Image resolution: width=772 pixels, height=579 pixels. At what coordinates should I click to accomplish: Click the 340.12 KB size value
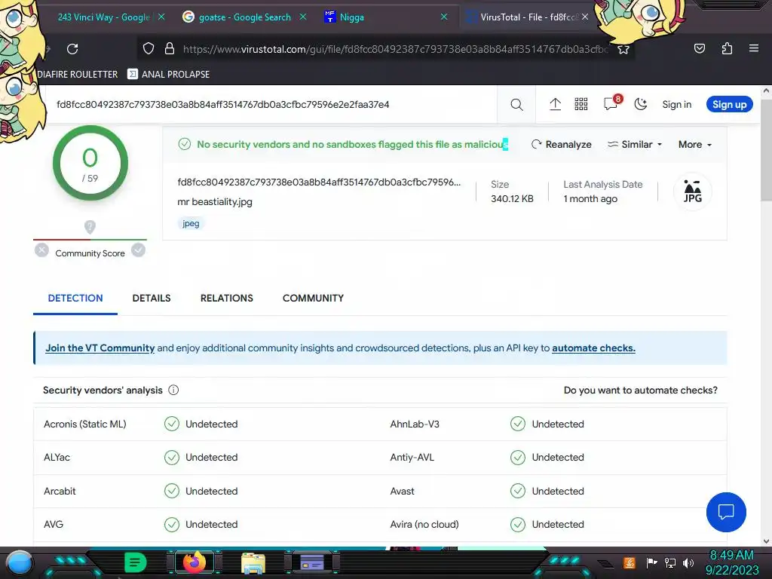pos(512,199)
